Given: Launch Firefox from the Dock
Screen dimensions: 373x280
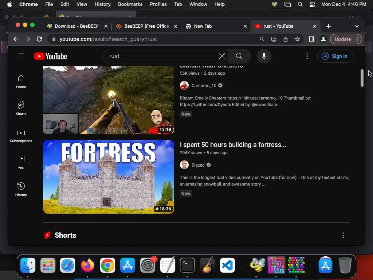Looking at the screenshot, I should pyautogui.click(x=87, y=265).
